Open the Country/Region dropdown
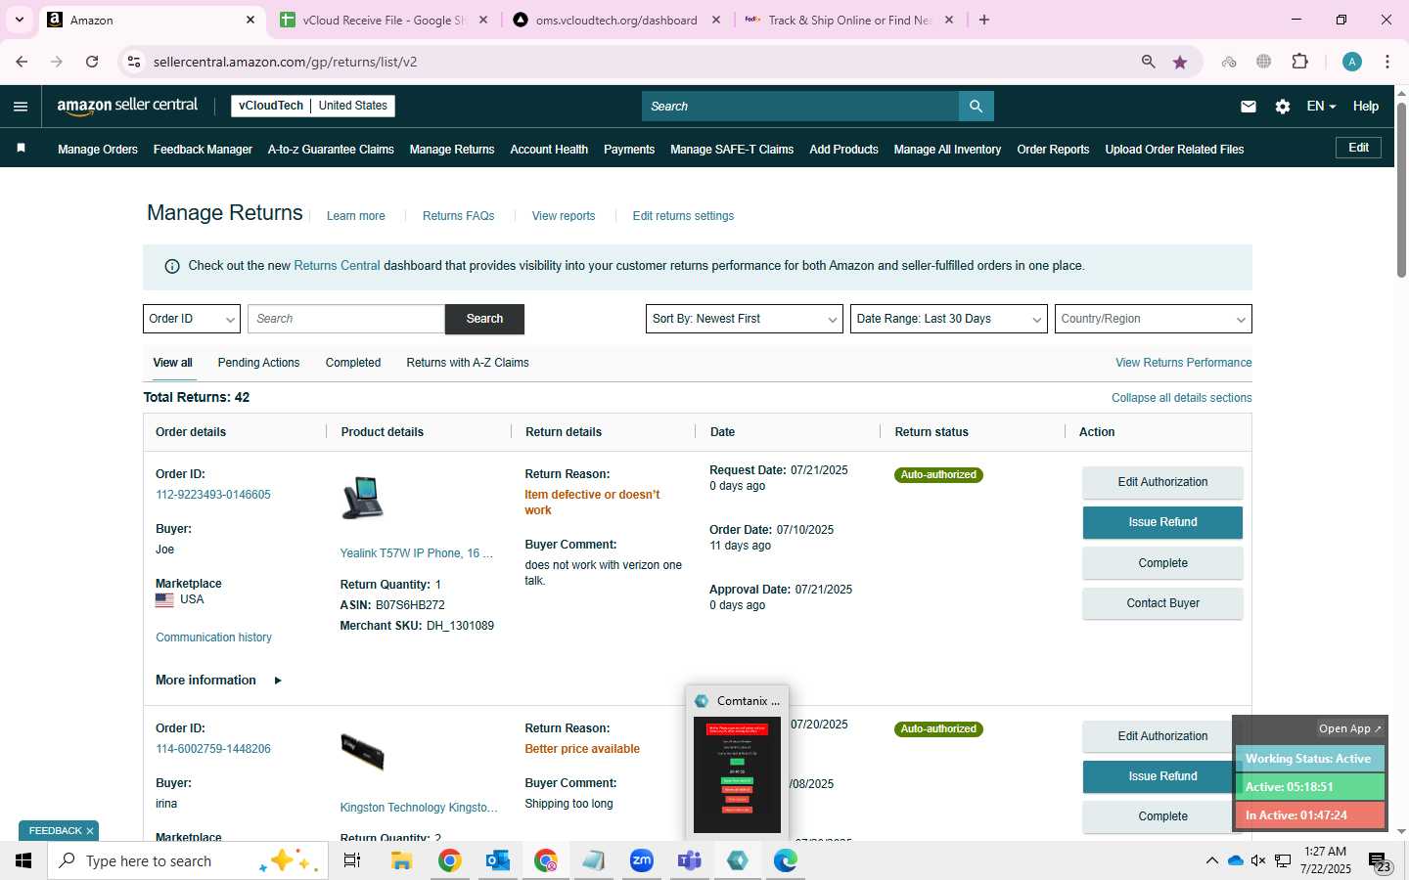 tap(1154, 319)
